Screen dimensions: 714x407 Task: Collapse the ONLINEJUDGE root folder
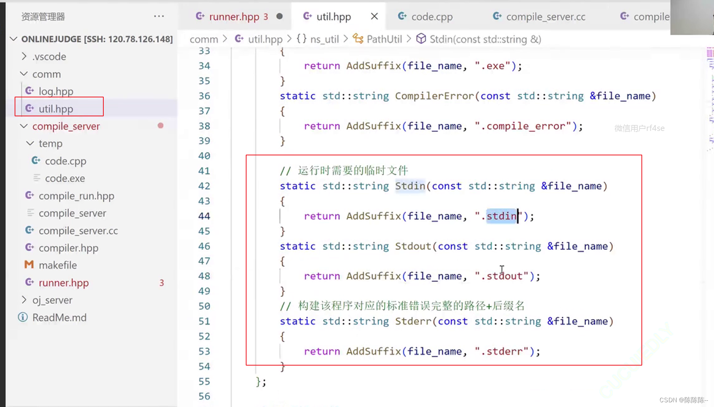tap(14, 39)
